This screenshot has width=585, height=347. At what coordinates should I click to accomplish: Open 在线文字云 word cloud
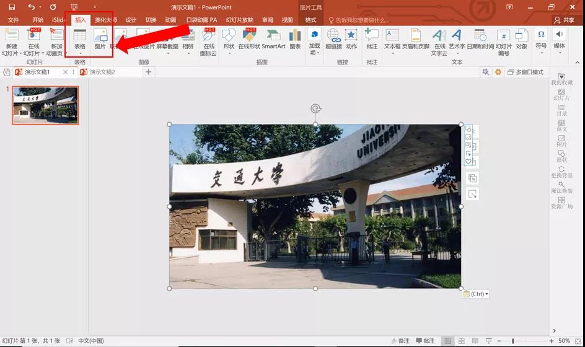439,42
